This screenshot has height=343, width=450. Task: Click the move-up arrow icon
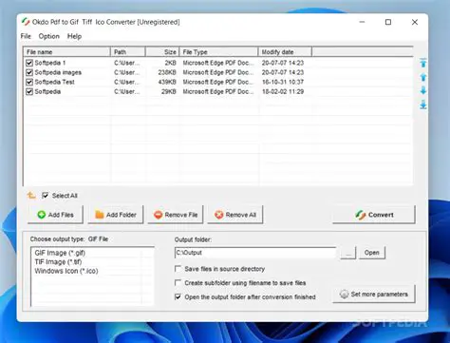click(x=423, y=77)
